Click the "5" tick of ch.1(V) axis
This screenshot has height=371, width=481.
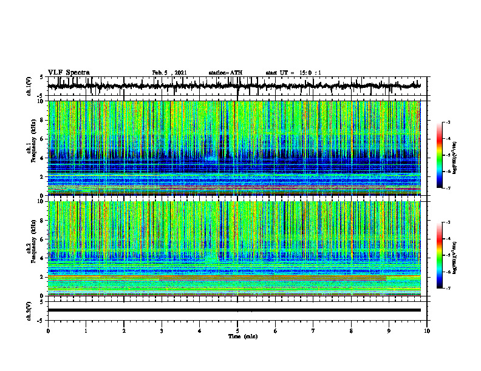pyautogui.click(x=42, y=78)
